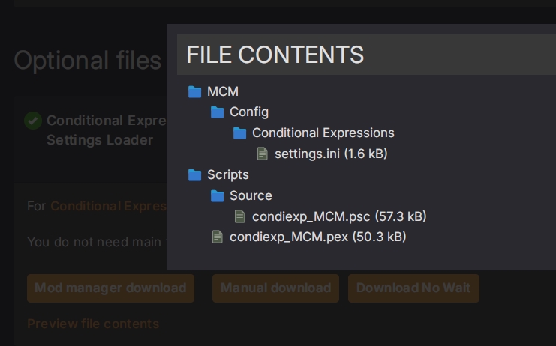Select the Config folder label

249,112
